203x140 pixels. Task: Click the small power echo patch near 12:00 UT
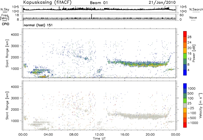(99, 71)
